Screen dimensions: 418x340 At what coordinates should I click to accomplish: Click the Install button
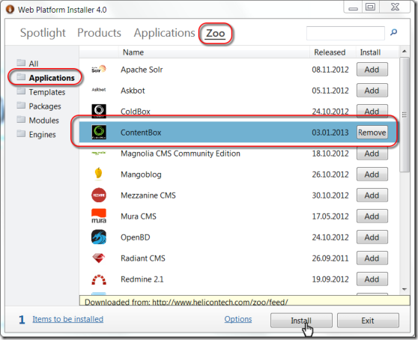[x=301, y=321]
